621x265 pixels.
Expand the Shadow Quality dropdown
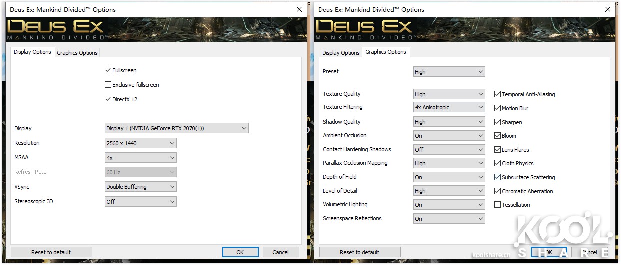coord(449,121)
